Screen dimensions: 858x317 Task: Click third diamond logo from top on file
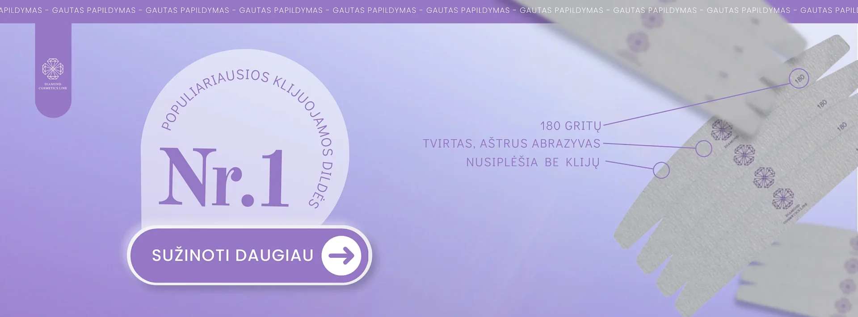click(x=764, y=177)
